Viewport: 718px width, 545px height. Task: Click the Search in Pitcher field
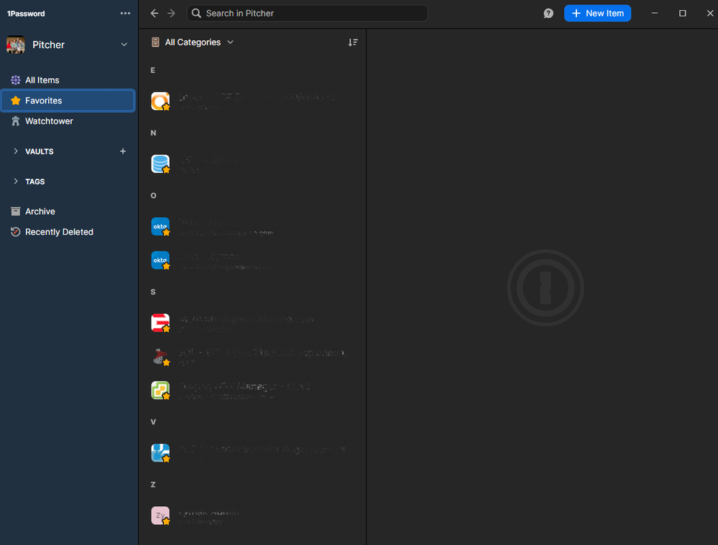[x=309, y=13]
